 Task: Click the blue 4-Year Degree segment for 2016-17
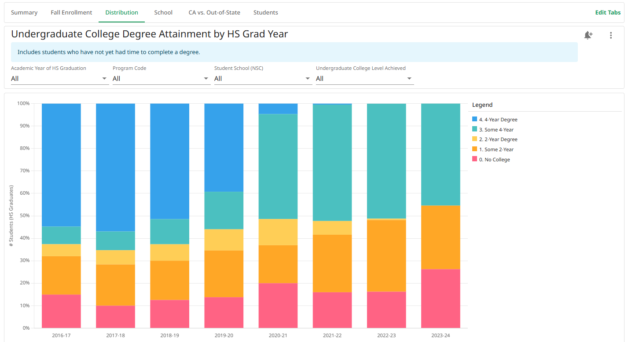coord(61,165)
